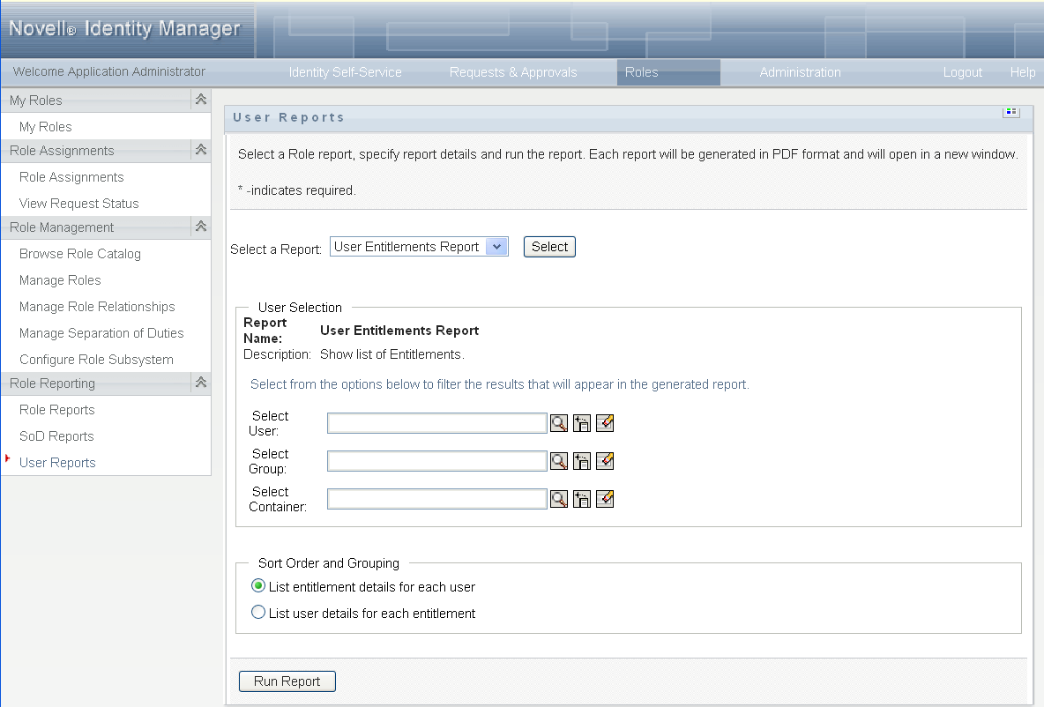Open Manage Separation of Duties
1044x707 pixels.
click(101, 333)
